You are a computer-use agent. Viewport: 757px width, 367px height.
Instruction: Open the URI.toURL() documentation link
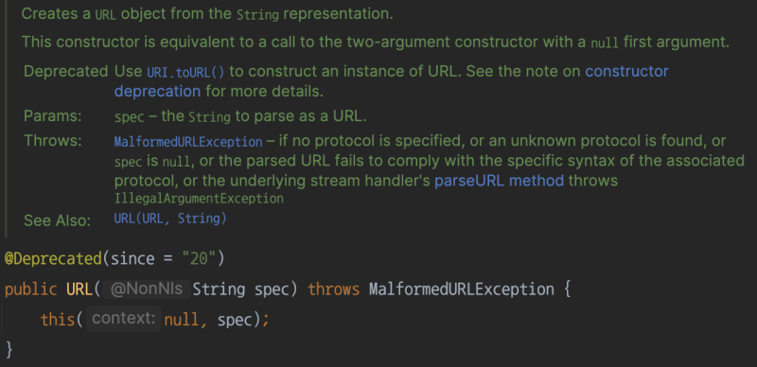click(x=185, y=73)
